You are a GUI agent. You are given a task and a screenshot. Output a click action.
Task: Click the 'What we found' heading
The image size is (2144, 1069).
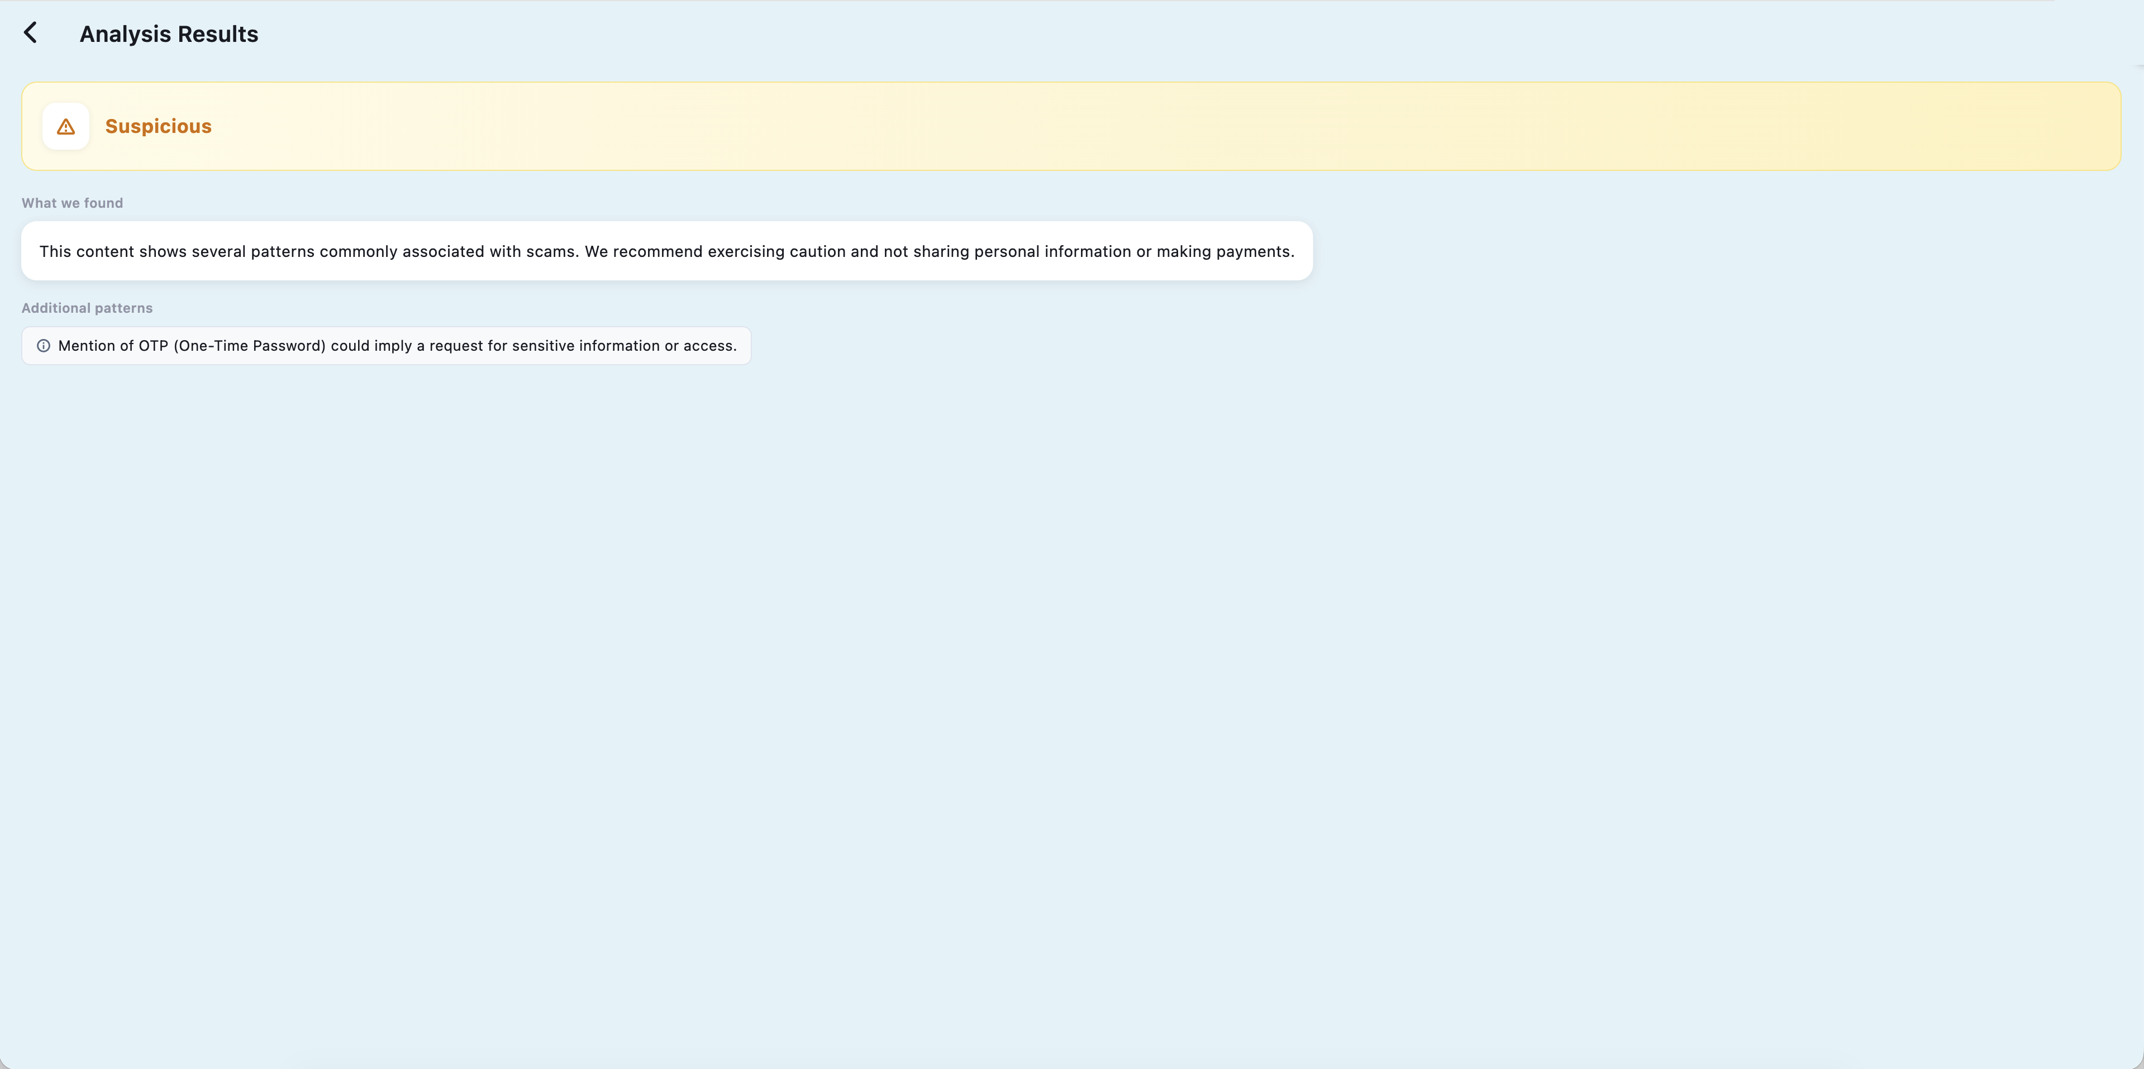pos(73,203)
